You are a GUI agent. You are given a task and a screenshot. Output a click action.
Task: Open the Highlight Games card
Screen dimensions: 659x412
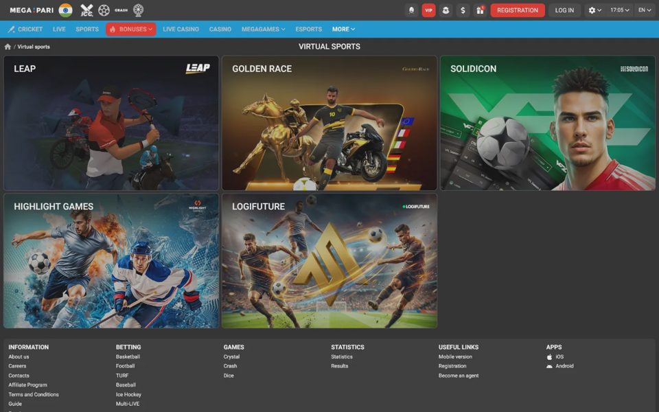click(111, 261)
